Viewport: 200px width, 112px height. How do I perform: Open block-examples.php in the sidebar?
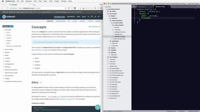pos(119,39)
